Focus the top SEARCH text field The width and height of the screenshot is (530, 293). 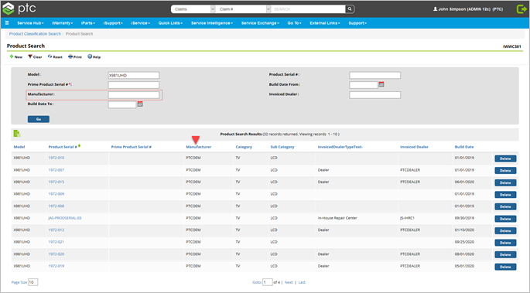point(308,9)
